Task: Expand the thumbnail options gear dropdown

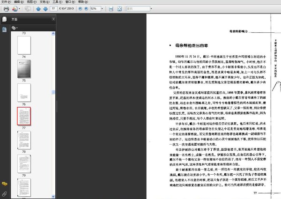Action: click(x=15, y=28)
